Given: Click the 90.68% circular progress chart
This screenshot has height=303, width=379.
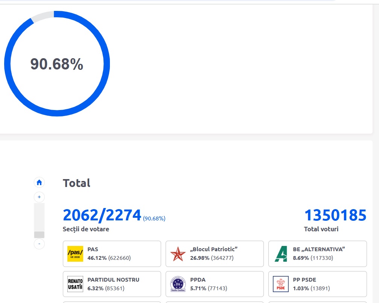Looking at the screenshot, I should 57,64.
